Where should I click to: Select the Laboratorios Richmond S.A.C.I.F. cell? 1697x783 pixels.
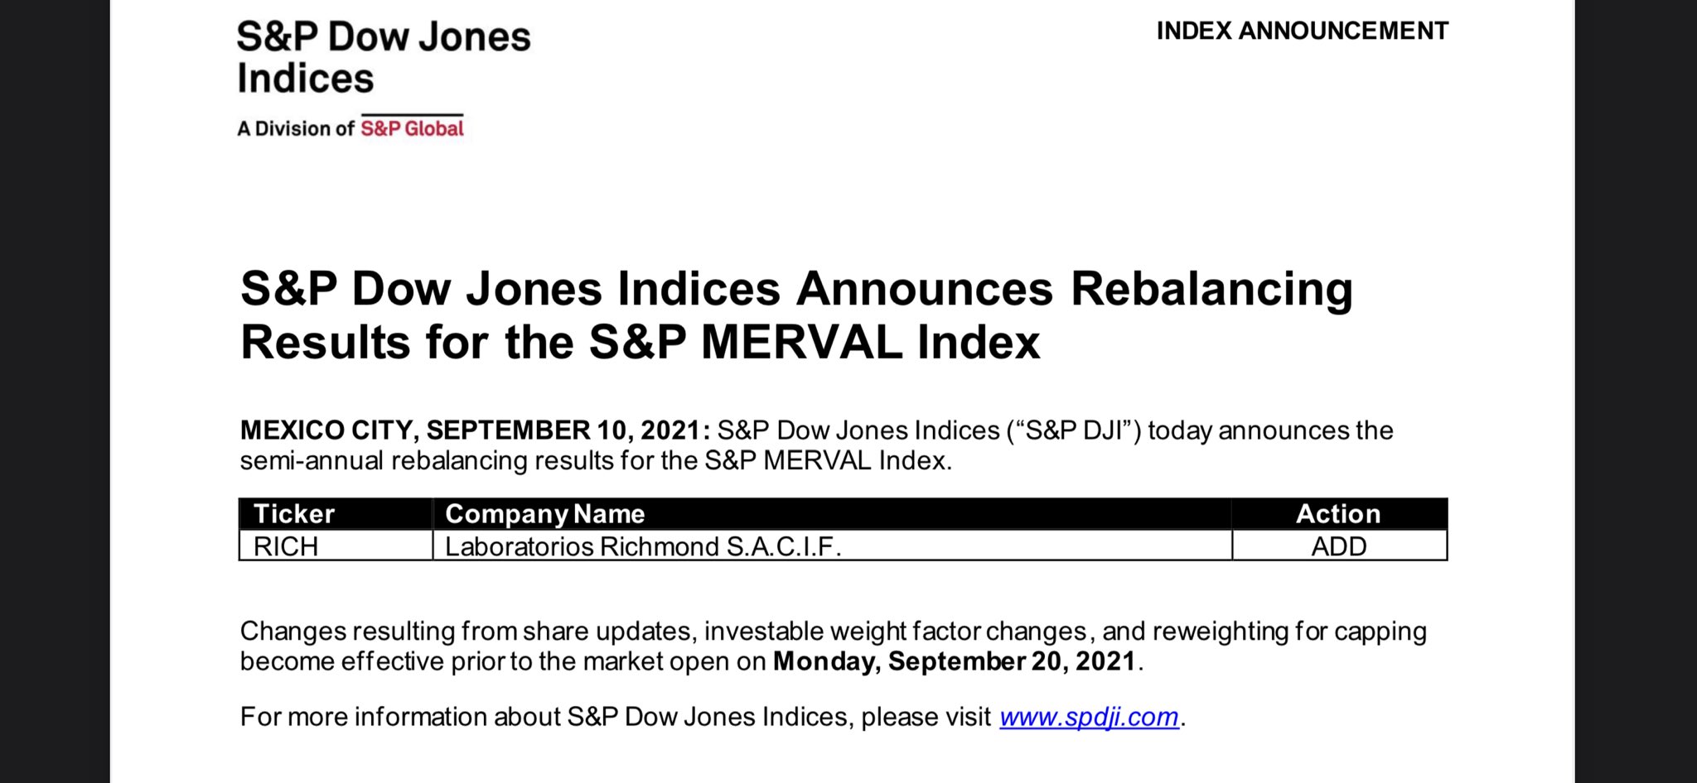click(x=832, y=546)
